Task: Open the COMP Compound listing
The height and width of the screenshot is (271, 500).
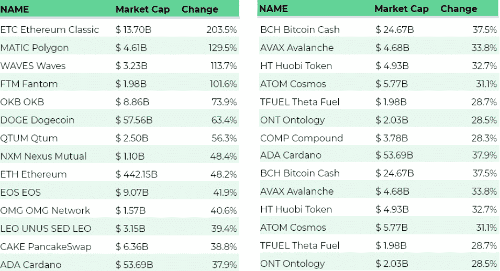Action: (x=302, y=138)
